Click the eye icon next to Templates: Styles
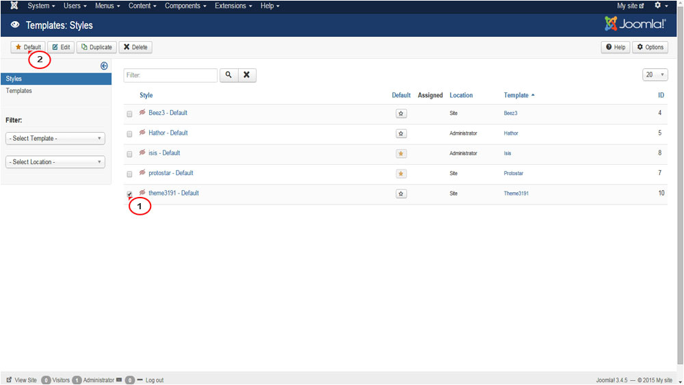The width and height of the screenshot is (684, 385). [15, 25]
